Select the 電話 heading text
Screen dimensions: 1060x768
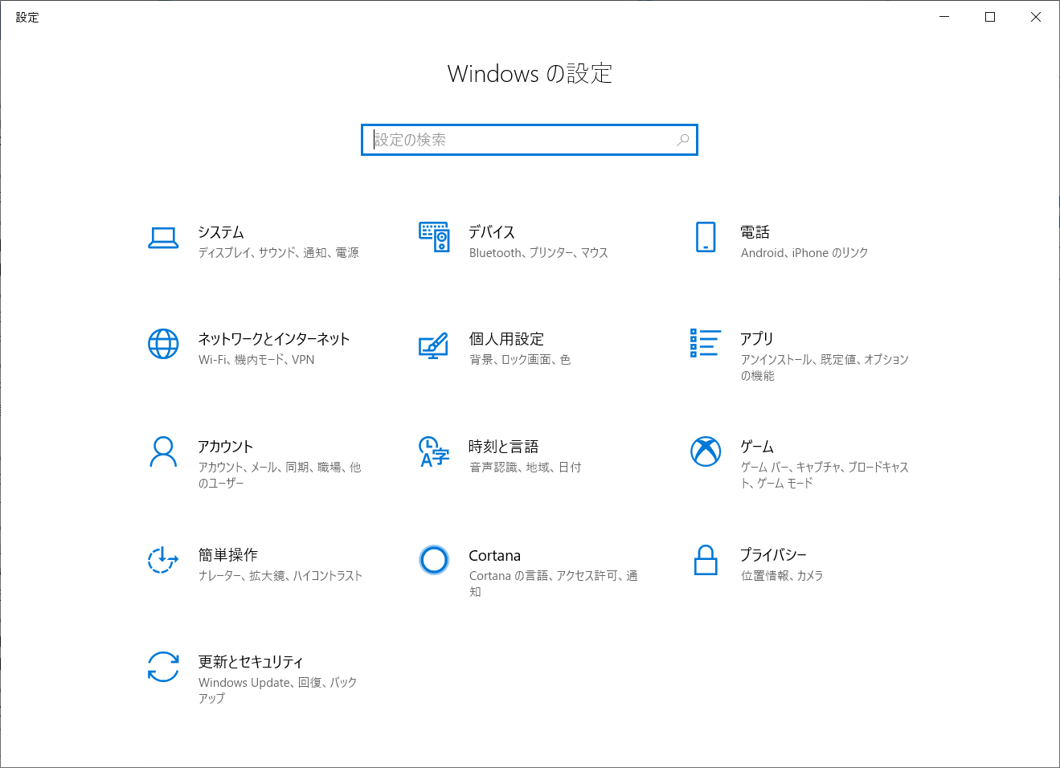pos(755,232)
